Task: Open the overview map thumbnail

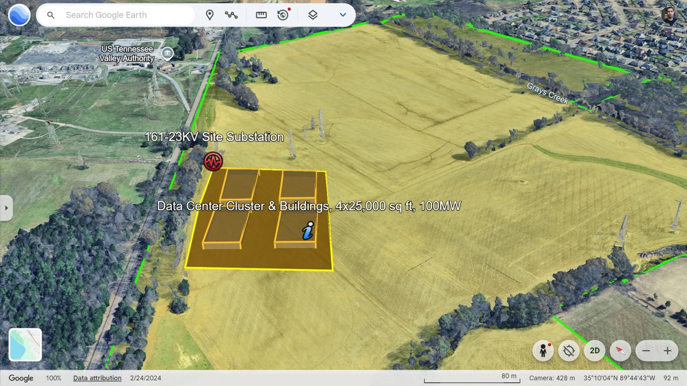Action: coord(25,345)
